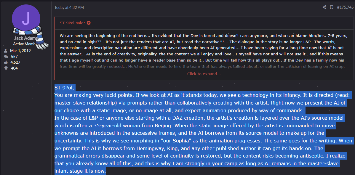
Task: Click the 4,627 reaction score number
Action: [x=15, y=62]
